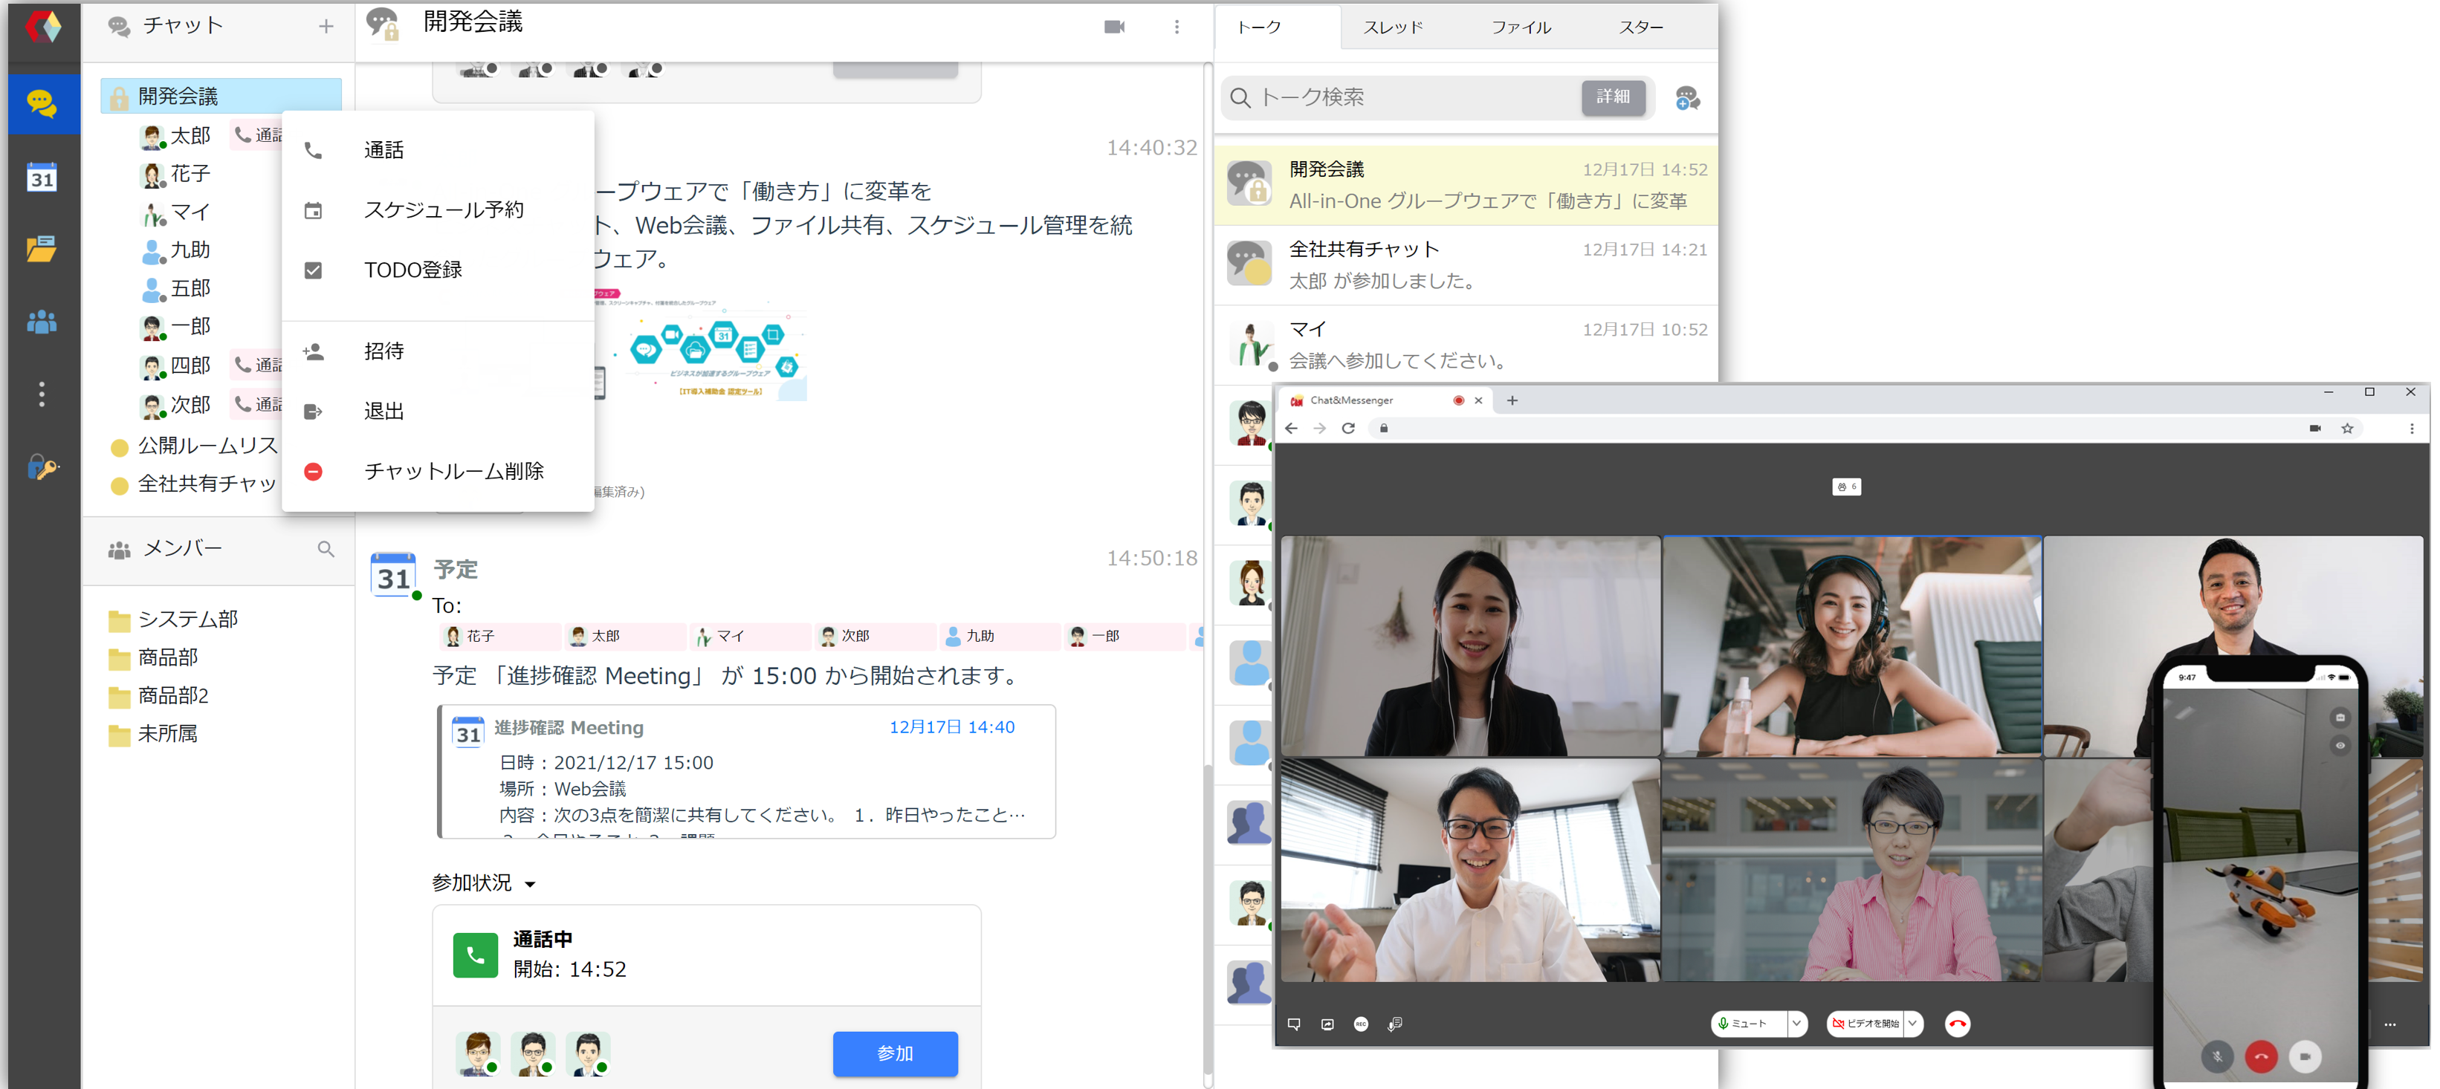The width and height of the screenshot is (2440, 1089).
Task: Switch to the スター tab
Action: (1640, 27)
